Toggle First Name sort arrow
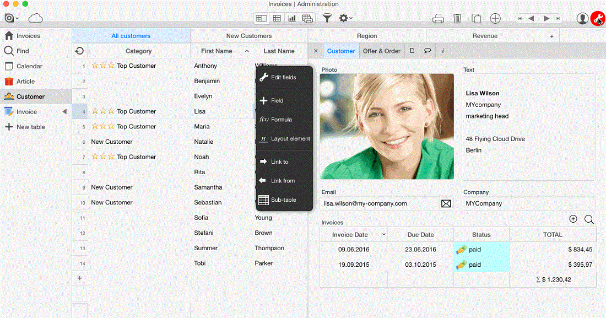 (247, 51)
